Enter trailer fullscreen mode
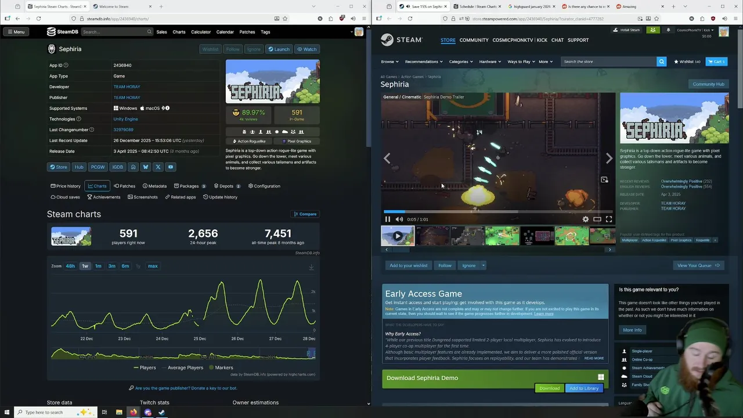The width and height of the screenshot is (743, 418). click(609, 219)
